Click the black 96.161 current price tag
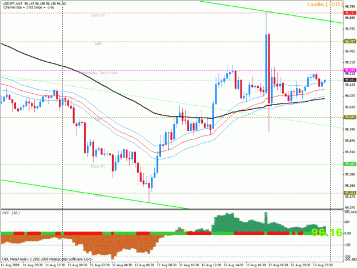The width and height of the screenshot is (357, 268). 350,79
